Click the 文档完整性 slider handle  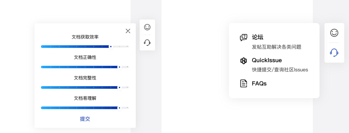pyautogui.click(x=119, y=87)
